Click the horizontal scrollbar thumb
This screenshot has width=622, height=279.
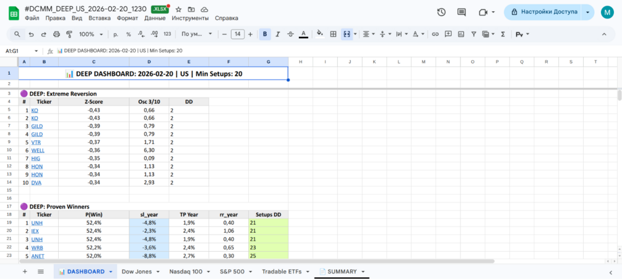tap(256, 261)
